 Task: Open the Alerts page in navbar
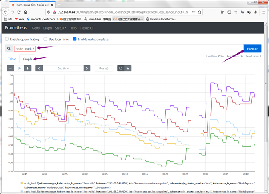(36, 28)
